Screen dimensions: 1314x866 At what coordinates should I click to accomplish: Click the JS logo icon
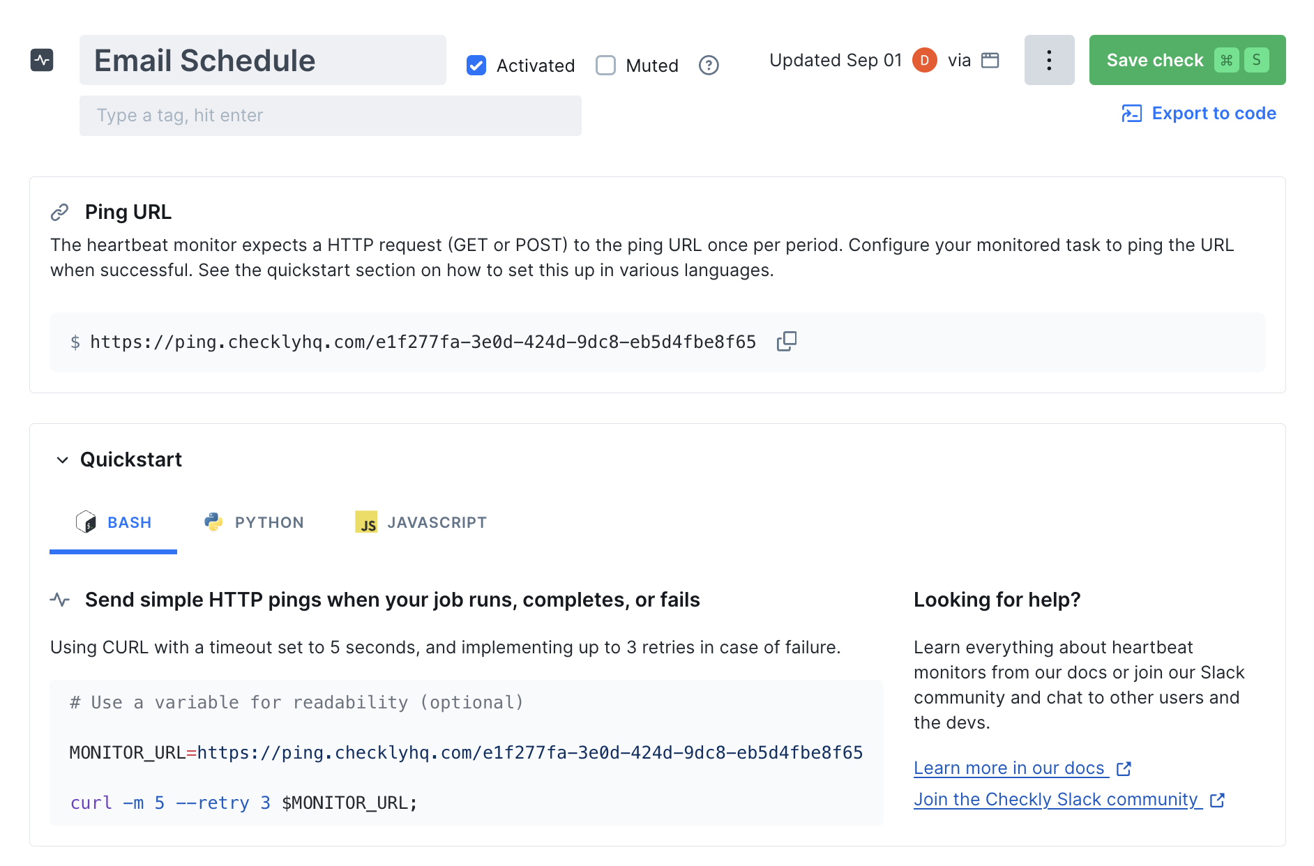coord(366,522)
